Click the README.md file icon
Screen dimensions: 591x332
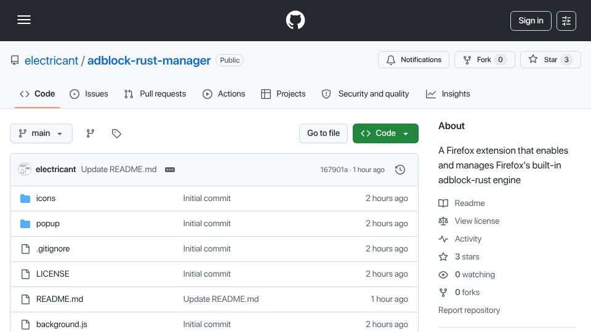pos(25,299)
